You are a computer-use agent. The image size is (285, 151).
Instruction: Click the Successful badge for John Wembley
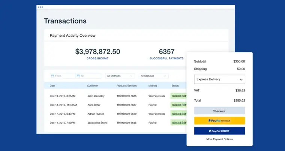tap(178, 96)
